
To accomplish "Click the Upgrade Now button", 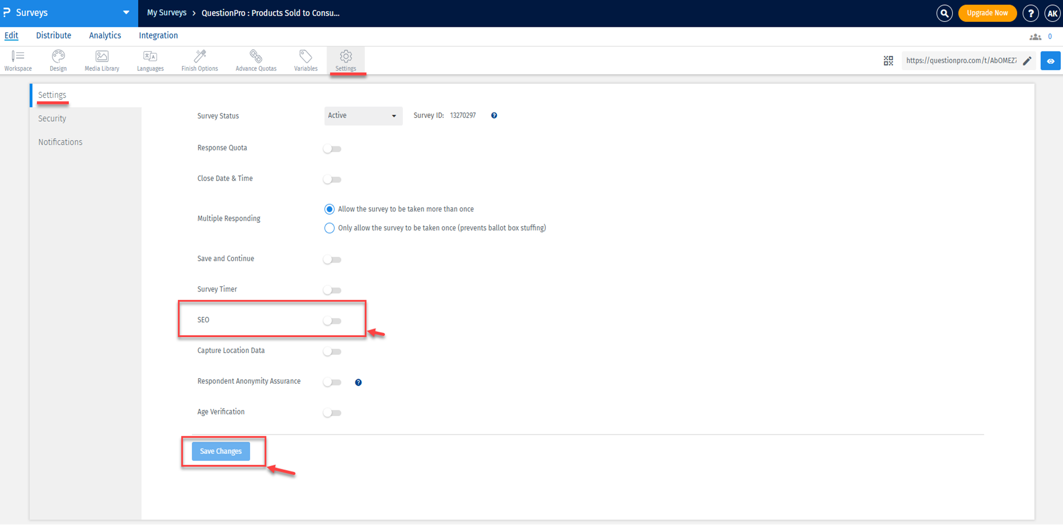I will point(987,13).
